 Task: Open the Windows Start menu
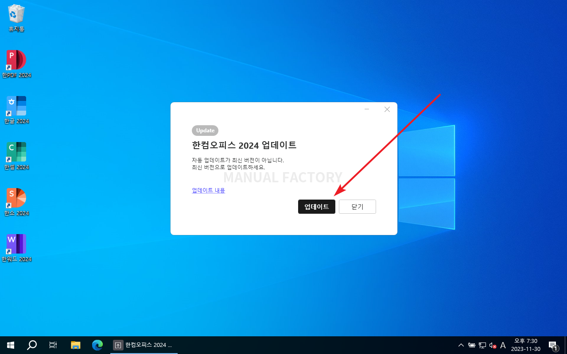11,345
